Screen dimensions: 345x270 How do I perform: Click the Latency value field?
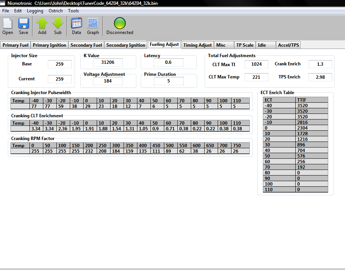coord(168,62)
